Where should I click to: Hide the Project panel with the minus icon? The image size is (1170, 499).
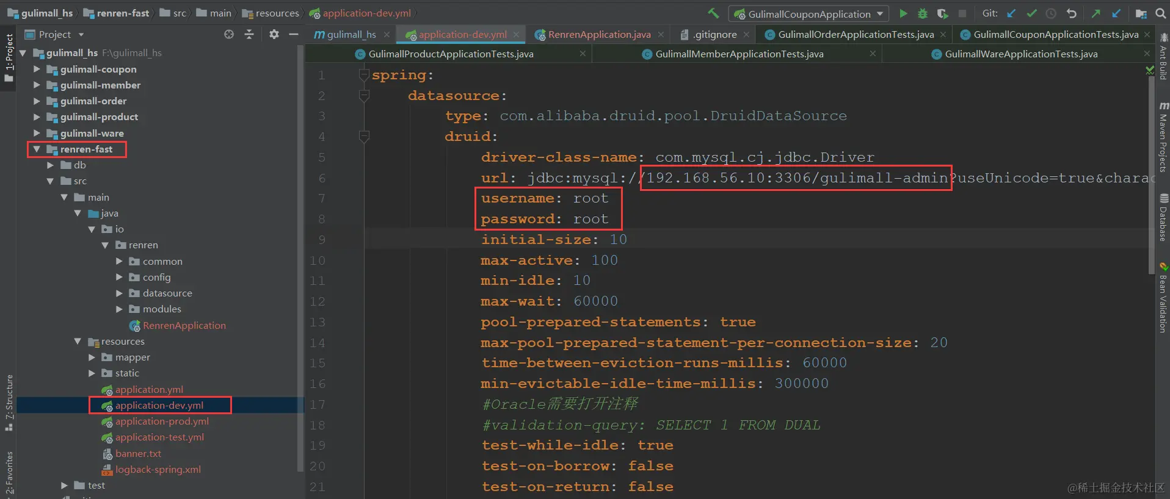click(293, 34)
